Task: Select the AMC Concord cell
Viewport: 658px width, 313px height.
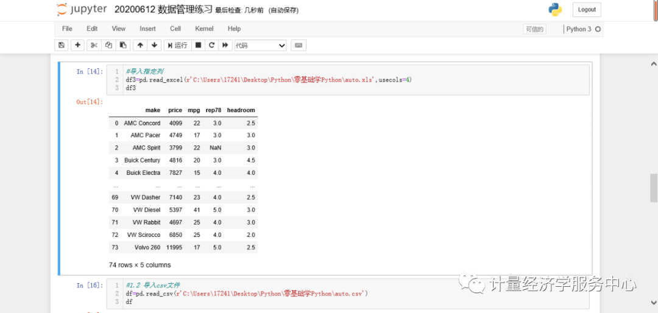Action: pos(142,124)
